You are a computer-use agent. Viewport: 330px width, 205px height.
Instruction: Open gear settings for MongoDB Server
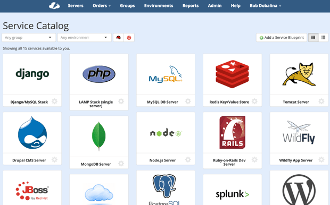point(121,164)
